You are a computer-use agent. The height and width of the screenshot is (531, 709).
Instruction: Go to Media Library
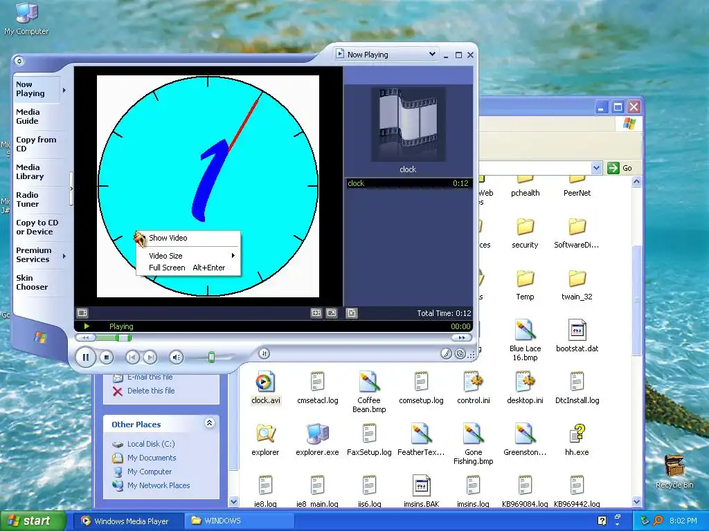click(x=30, y=171)
